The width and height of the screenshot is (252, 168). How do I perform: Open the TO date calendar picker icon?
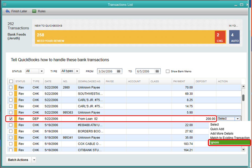[157, 71]
